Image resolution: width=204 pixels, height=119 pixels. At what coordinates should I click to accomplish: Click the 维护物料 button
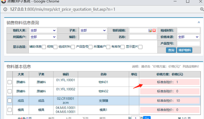[184, 50]
